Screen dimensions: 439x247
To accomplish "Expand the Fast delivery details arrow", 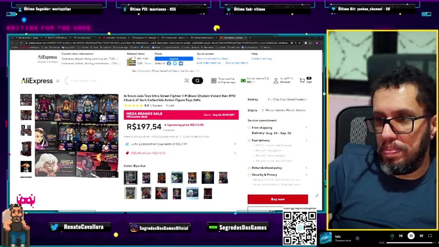I will pyautogui.click(x=306, y=140).
